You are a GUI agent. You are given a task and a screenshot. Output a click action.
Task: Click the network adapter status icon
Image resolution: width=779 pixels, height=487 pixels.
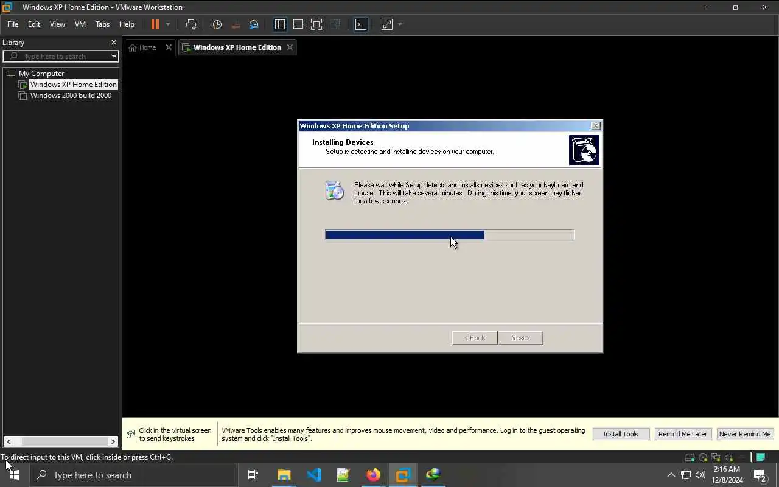coord(716,457)
